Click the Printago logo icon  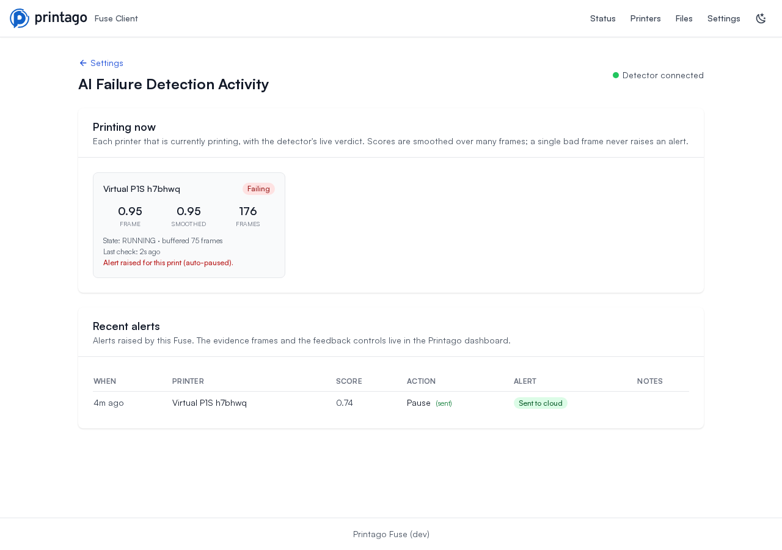(20, 18)
